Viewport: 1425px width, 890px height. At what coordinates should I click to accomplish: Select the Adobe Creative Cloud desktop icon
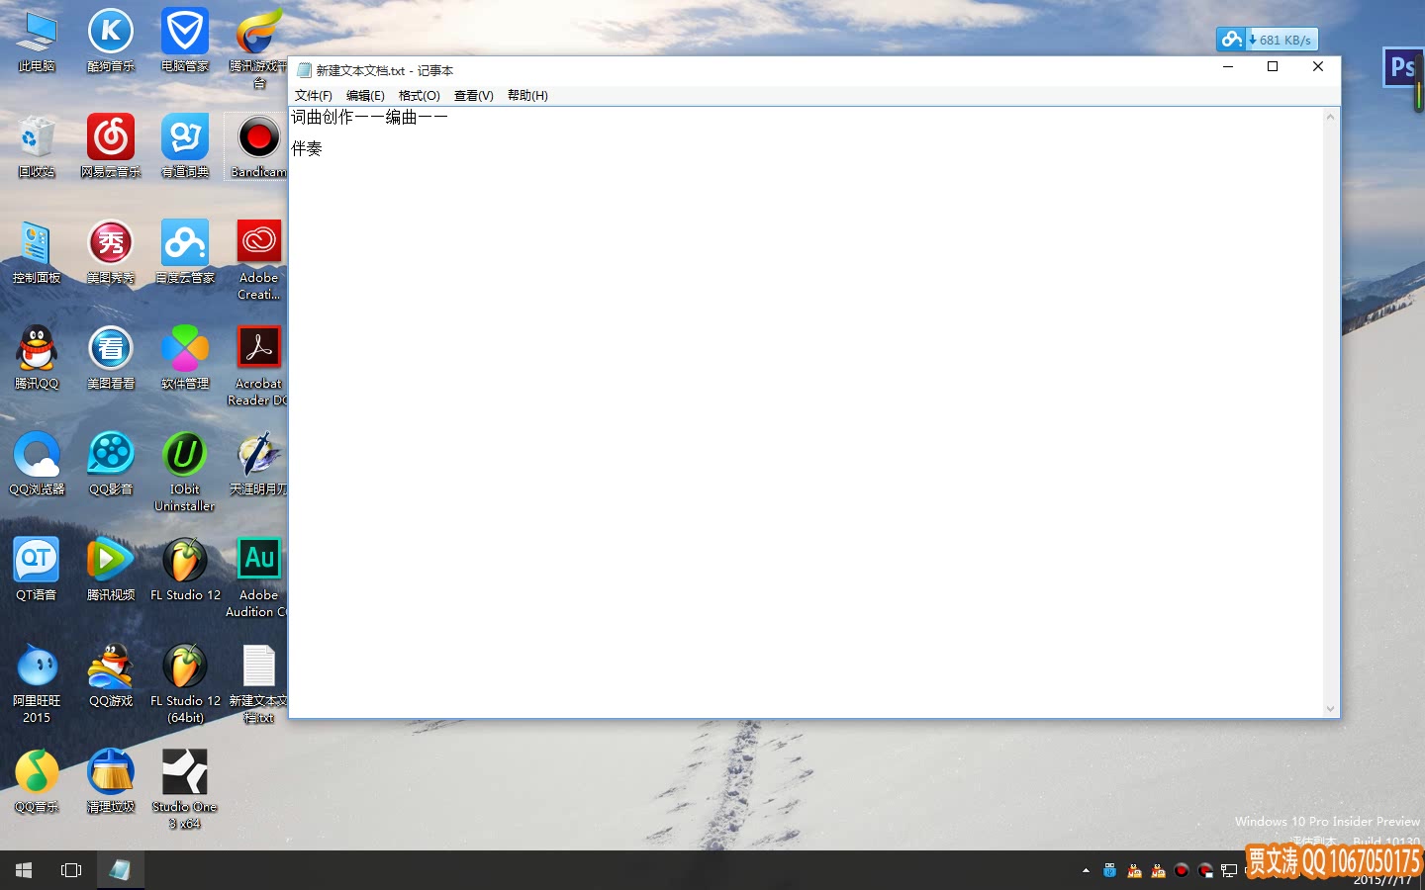(259, 260)
